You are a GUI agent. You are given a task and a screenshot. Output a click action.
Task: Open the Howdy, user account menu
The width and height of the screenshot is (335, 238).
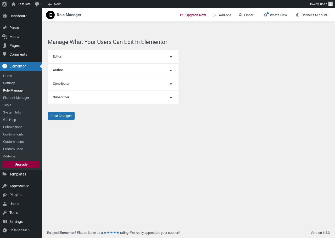(x=320, y=4)
